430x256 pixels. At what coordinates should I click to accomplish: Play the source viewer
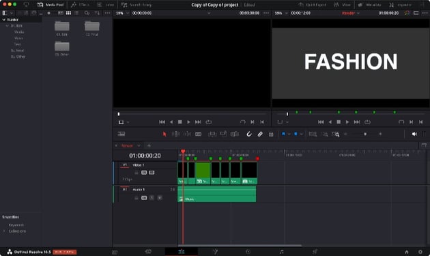(x=188, y=122)
